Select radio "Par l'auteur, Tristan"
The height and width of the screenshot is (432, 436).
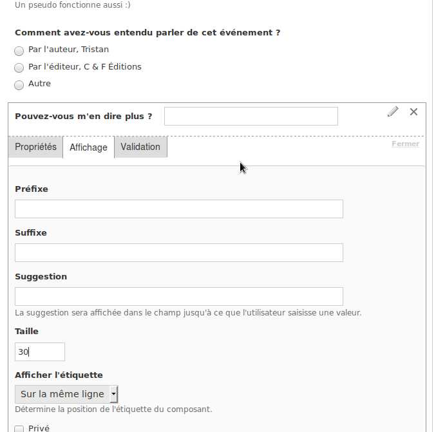tap(19, 51)
